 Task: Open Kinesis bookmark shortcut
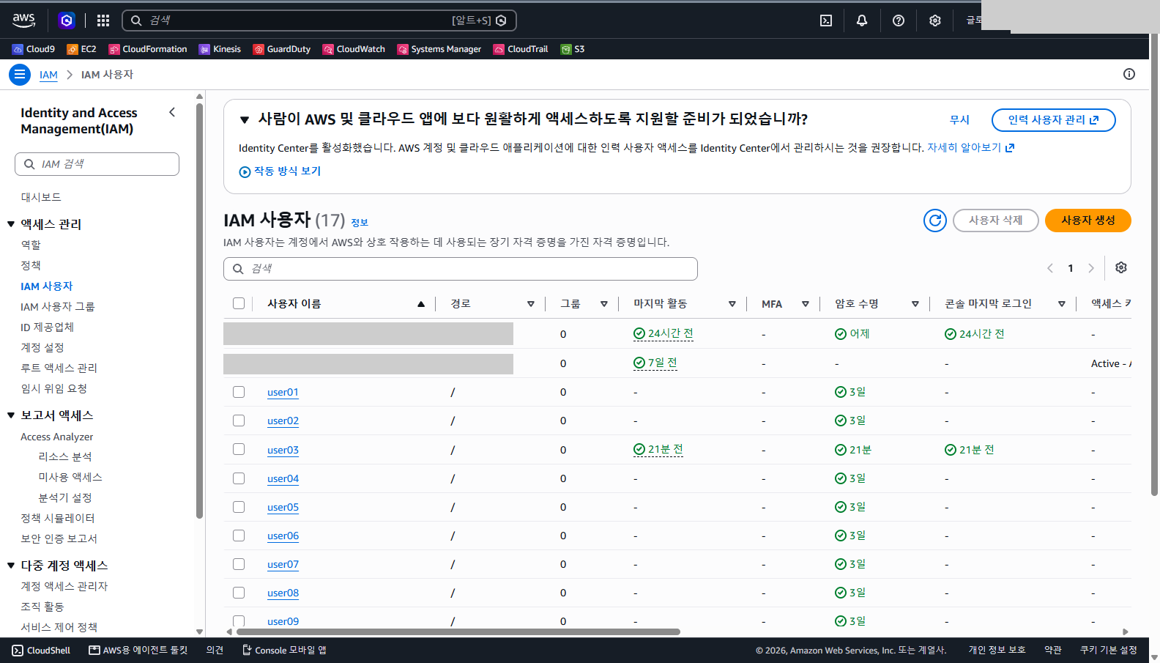pyautogui.click(x=220, y=49)
